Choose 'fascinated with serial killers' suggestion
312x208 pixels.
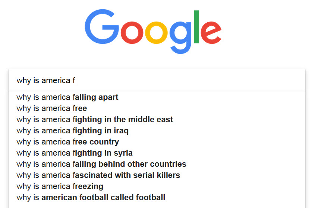(x=157, y=175)
